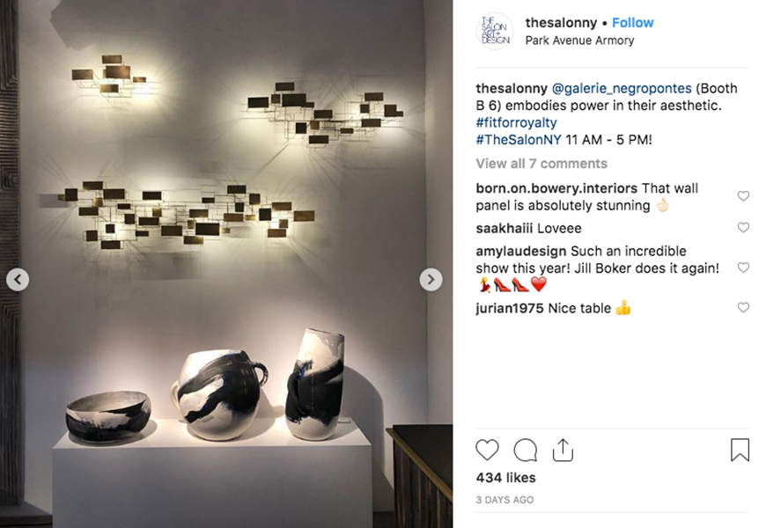Advance to next photo with right arrow
The height and width of the screenshot is (528, 766).
[x=431, y=279]
